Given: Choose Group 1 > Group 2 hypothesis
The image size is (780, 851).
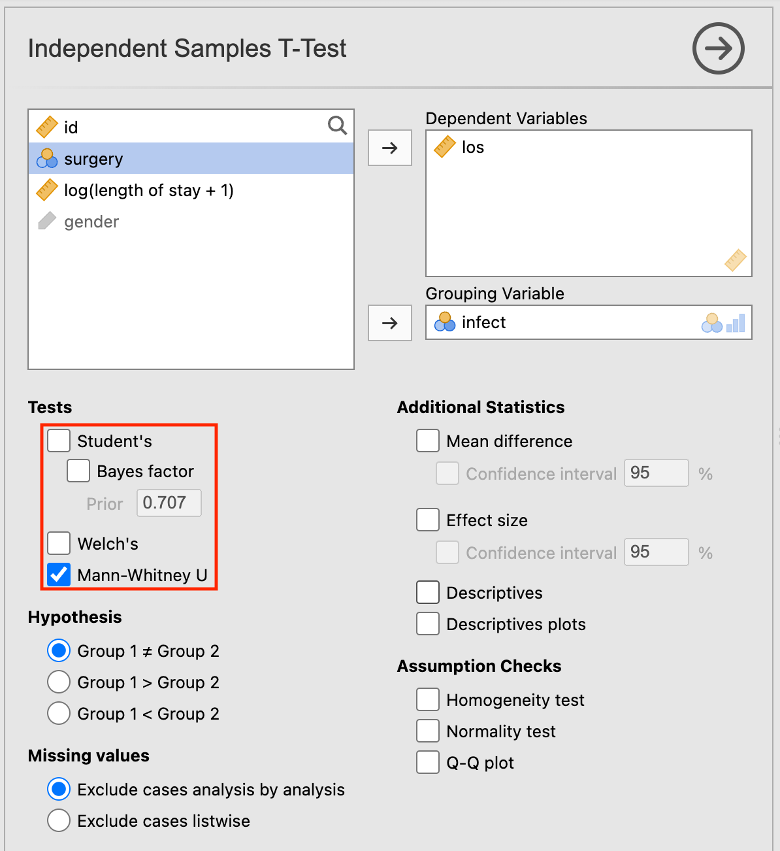Looking at the screenshot, I should [59, 682].
